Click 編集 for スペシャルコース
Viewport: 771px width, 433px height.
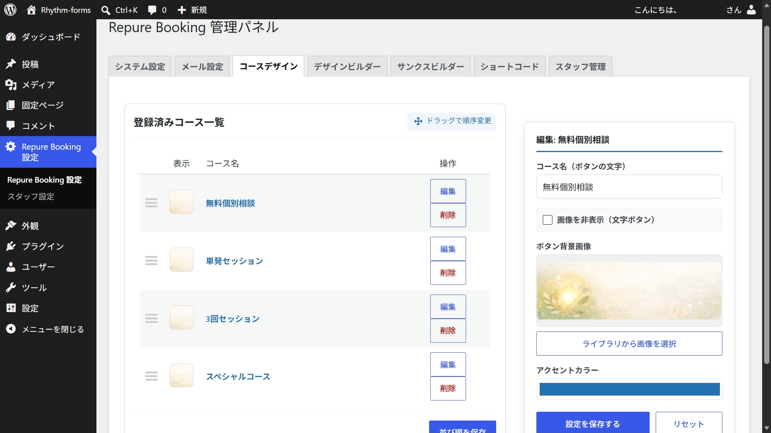coord(448,364)
